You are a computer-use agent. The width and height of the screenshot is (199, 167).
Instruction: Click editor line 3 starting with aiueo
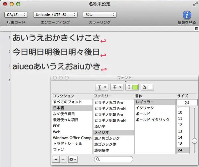(x=56, y=66)
